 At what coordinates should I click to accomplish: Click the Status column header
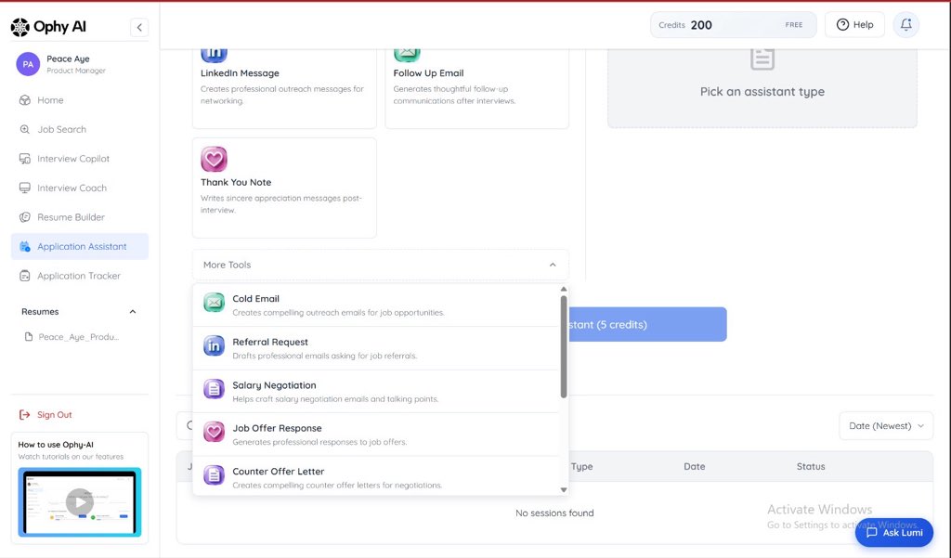tap(811, 466)
